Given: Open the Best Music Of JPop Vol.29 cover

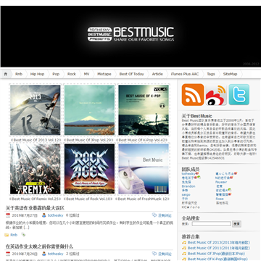Looking at the screenshot, I should click(89, 110).
